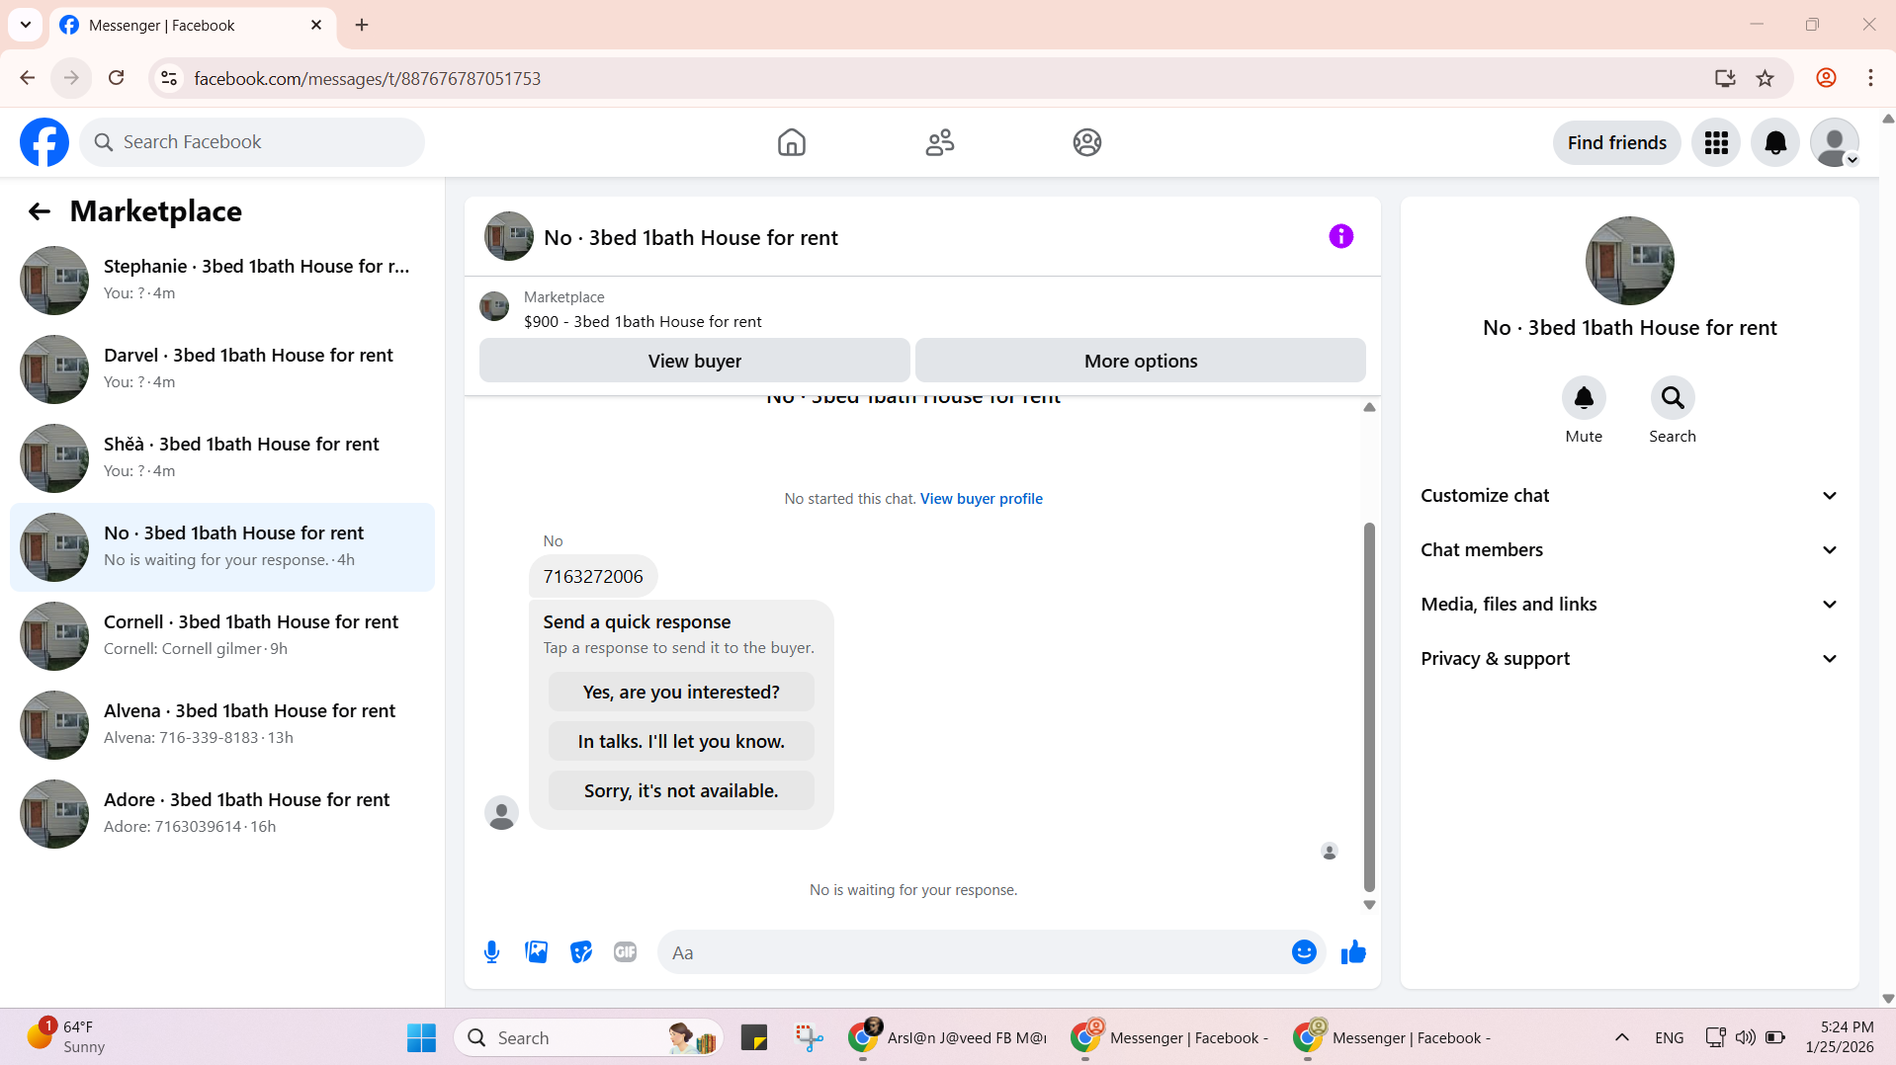Image resolution: width=1896 pixels, height=1065 pixels.
Task: Open Stephanie's house rental conversation
Action: (222, 281)
